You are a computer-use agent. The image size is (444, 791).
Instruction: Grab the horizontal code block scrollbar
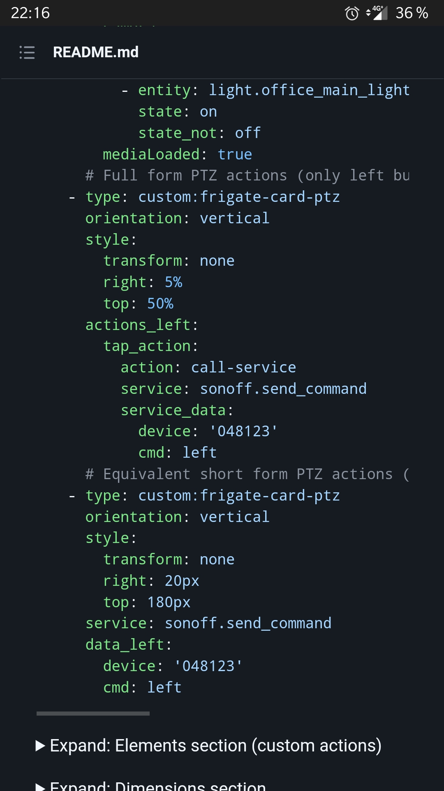pyautogui.click(x=93, y=713)
